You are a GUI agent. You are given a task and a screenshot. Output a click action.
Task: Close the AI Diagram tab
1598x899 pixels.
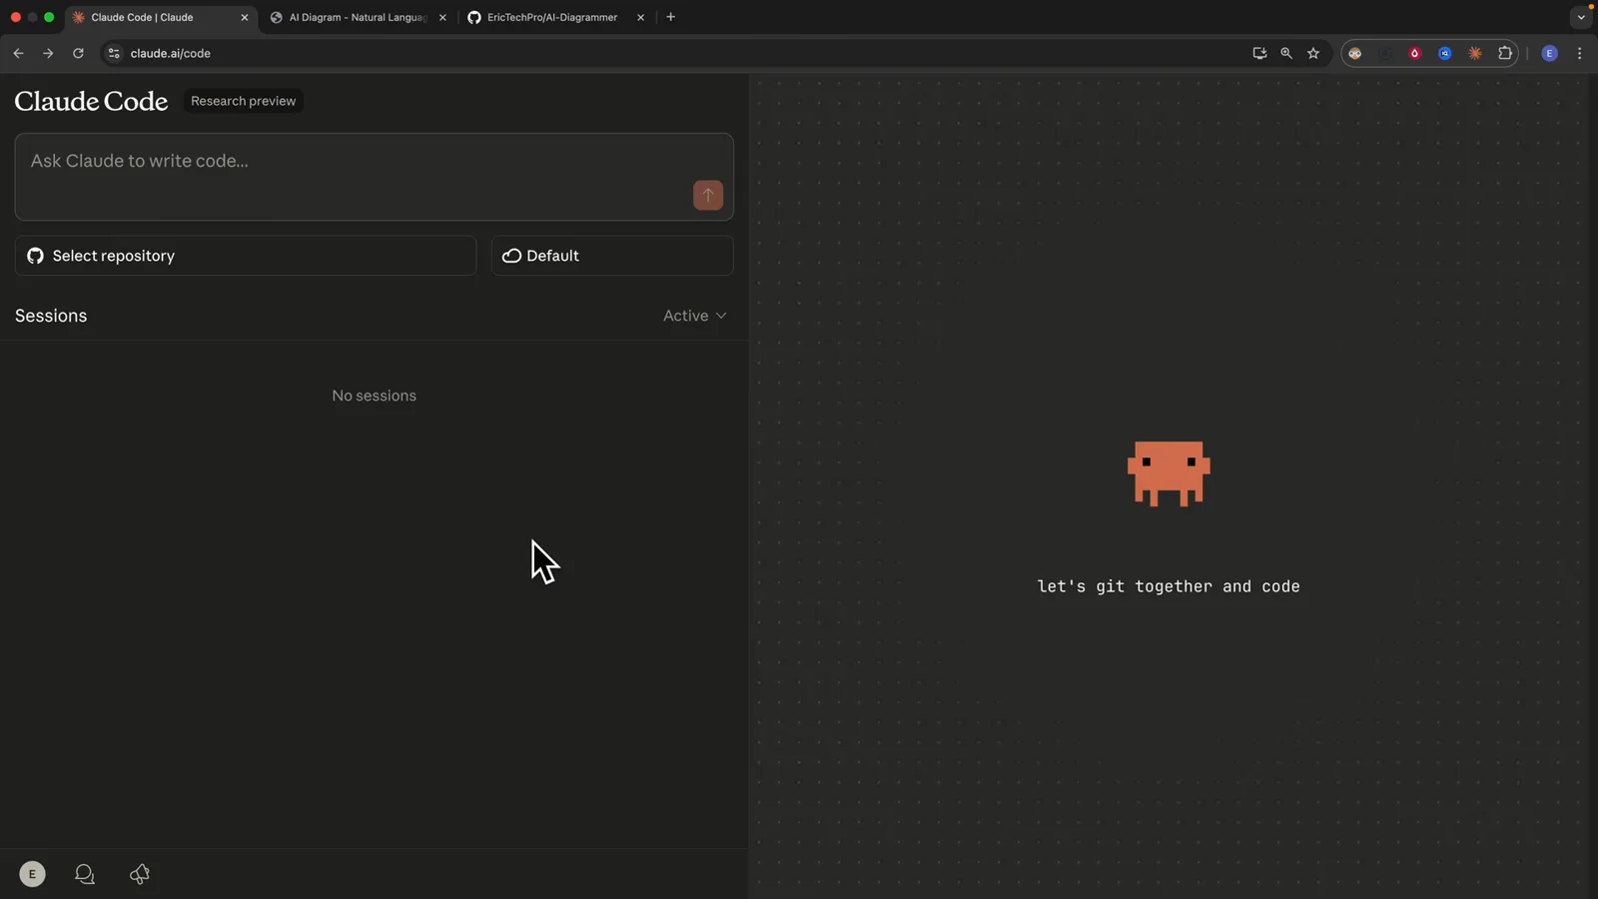coord(442,17)
